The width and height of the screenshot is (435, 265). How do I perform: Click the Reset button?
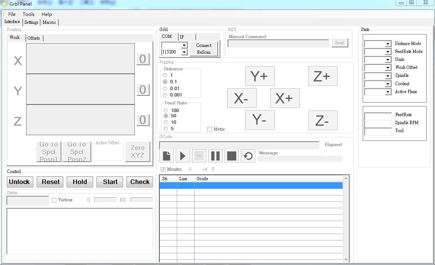coord(50,182)
